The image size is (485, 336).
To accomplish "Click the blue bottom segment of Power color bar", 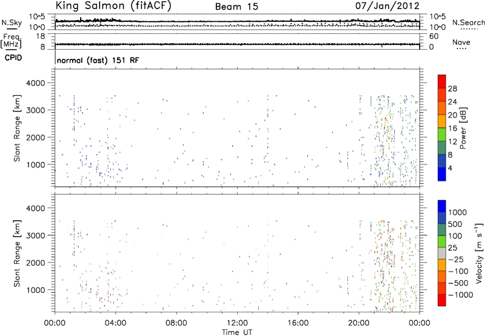I will 442,174.
